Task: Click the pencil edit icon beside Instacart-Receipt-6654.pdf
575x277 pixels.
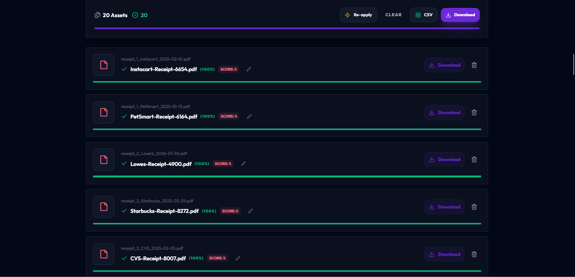Action: (249, 69)
